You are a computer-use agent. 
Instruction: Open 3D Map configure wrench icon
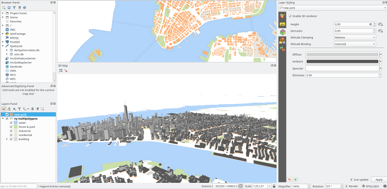66,71
